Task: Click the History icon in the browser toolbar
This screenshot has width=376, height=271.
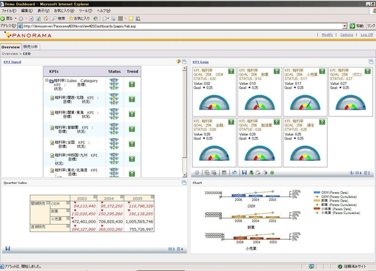Action: [95, 18]
